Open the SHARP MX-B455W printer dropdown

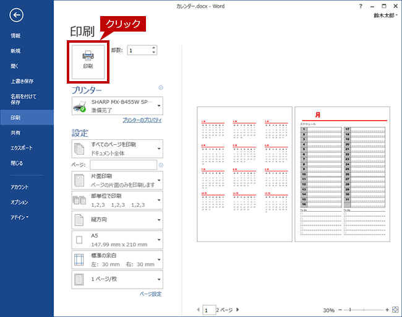(x=118, y=105)
